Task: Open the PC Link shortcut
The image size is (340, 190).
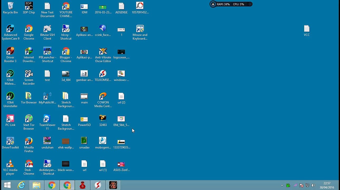Action: pyautogui.click(x=10, y=121)
